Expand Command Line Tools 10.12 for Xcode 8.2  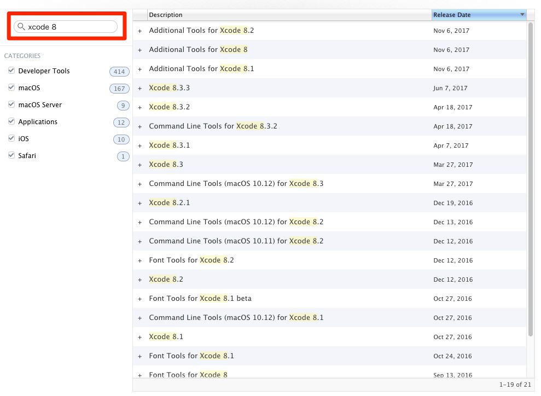pyautogui.click(x=139, y=223)
